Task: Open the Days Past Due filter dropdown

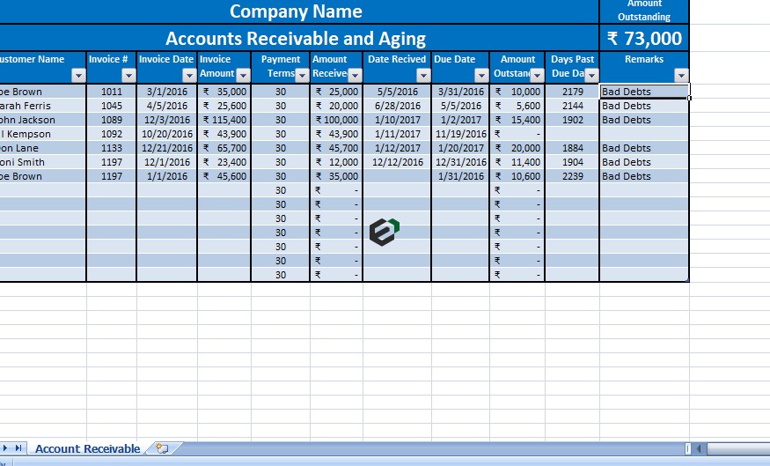Action: [591, 75]
